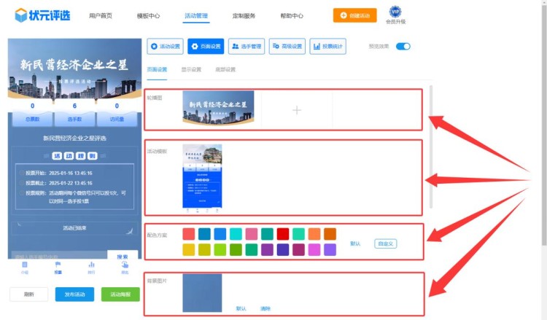Click the 介绍 icon in preview navigation
Image resolution: width=547 pixels, height=320 pixels.
tap(24, 268)
